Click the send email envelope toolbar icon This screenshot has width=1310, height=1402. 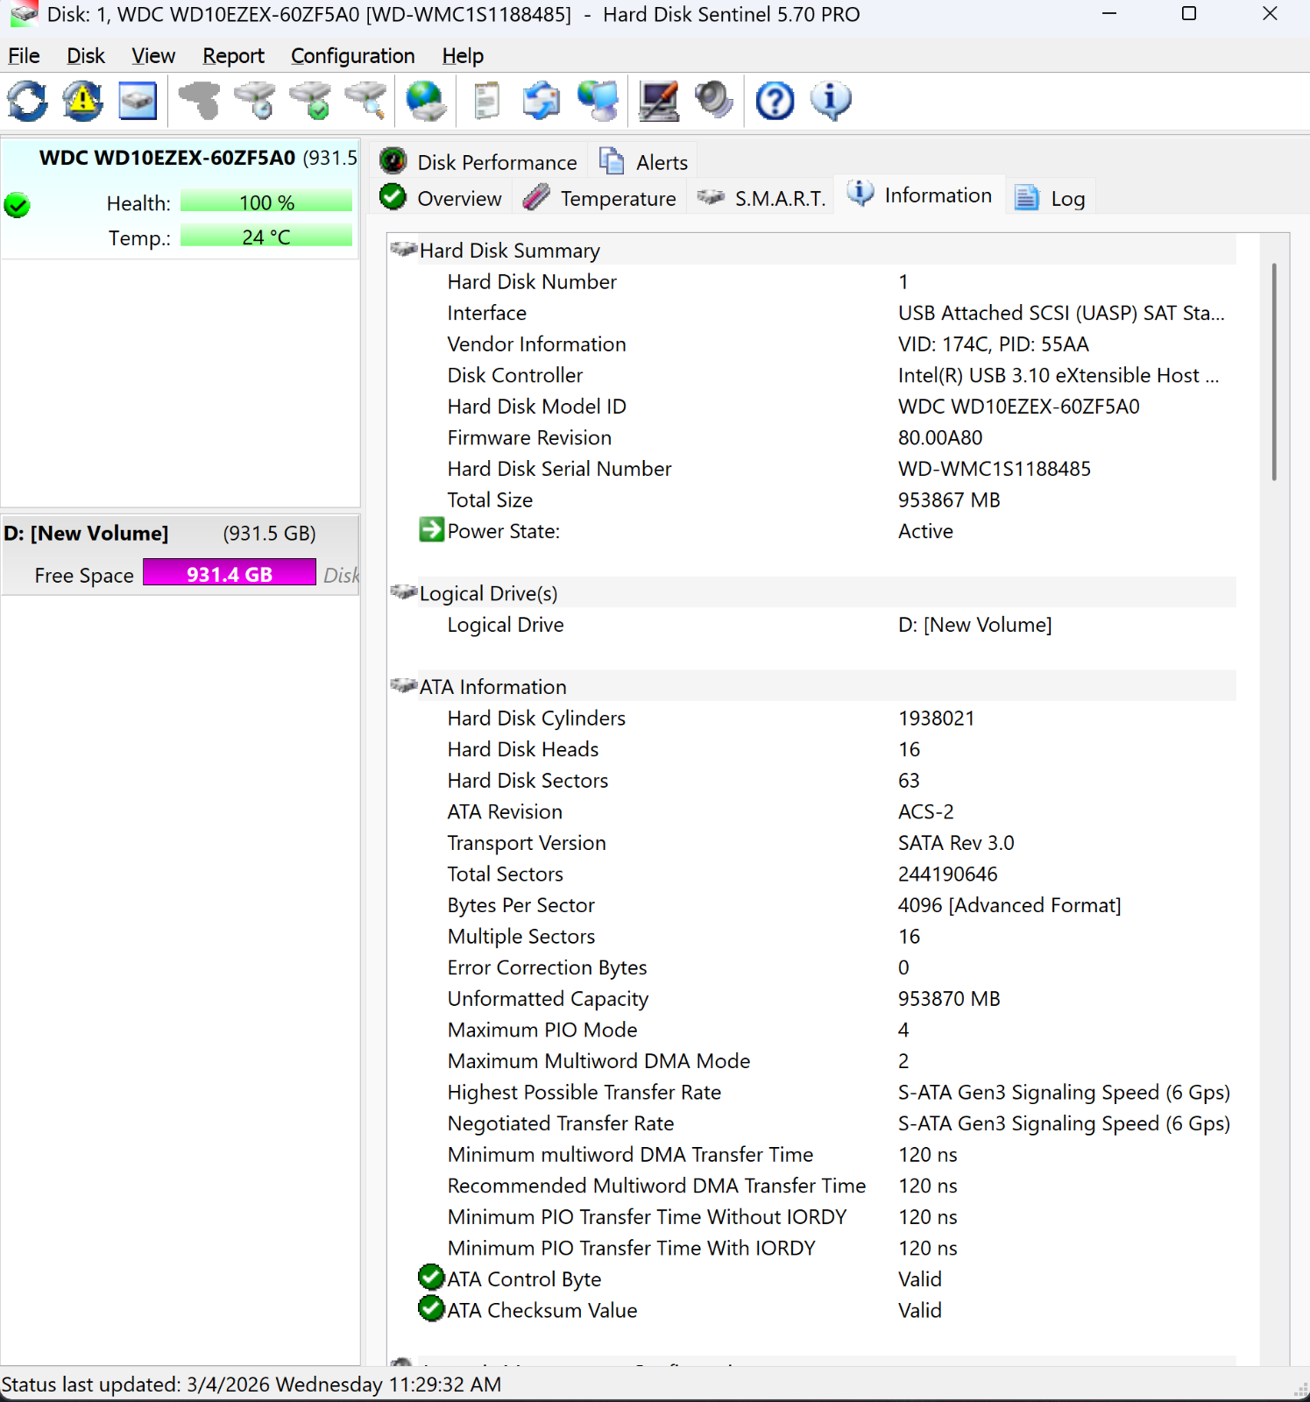click(542, 101)
